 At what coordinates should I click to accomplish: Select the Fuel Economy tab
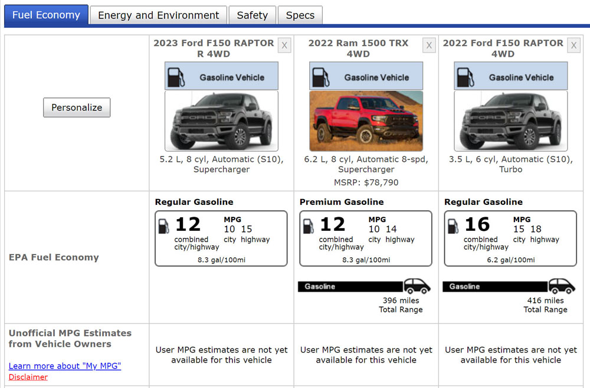pyautogui.click(x=46, y=15)
